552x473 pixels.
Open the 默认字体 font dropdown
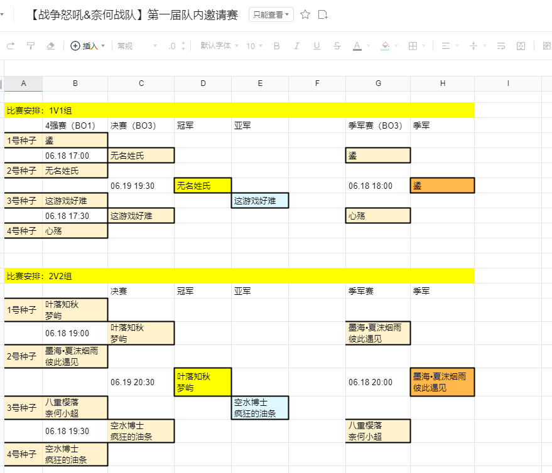219,46
